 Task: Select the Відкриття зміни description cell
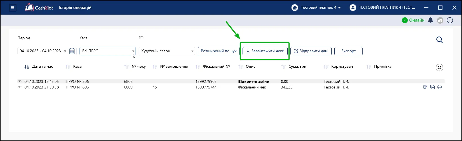[254, 81]
